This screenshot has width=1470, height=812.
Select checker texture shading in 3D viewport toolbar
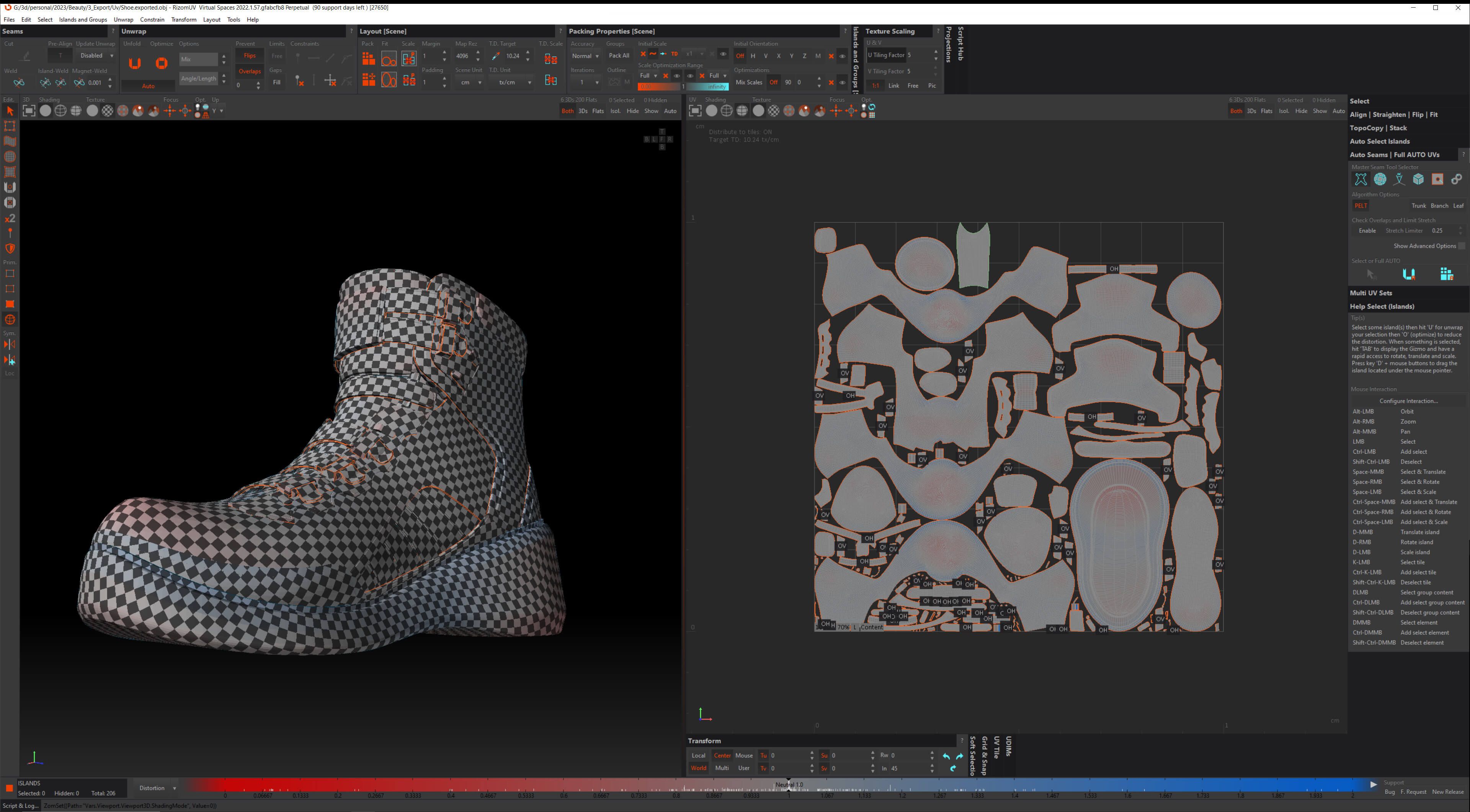107,111
